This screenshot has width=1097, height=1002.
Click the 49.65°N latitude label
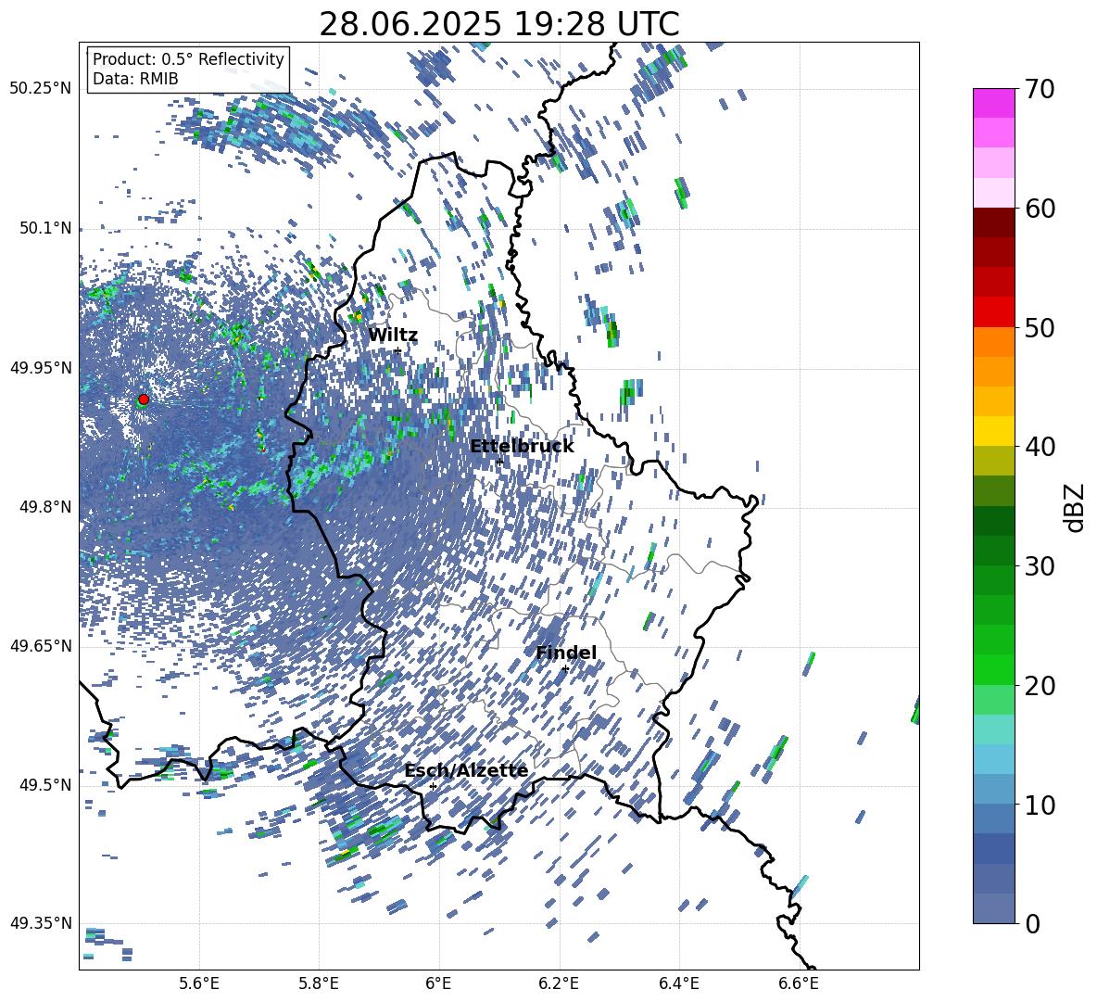coord(41,645)
